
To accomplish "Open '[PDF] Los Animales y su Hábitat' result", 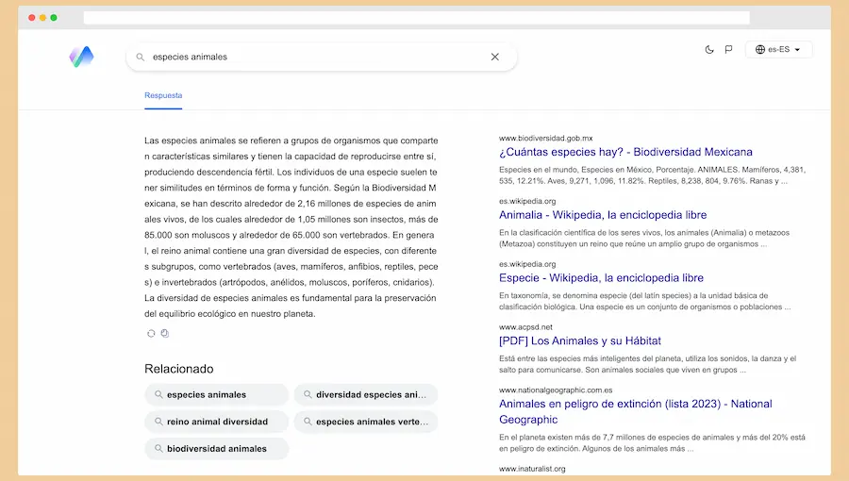I will tap(579, 340).
